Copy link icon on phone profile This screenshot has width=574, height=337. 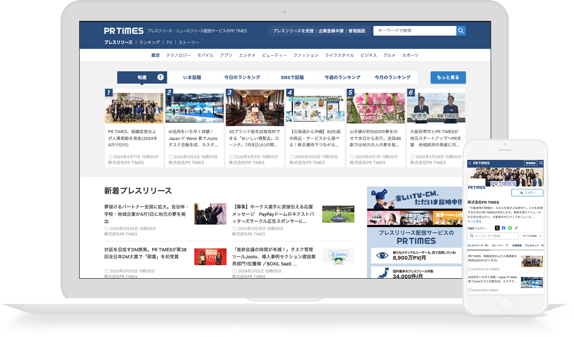click(517, 228)
